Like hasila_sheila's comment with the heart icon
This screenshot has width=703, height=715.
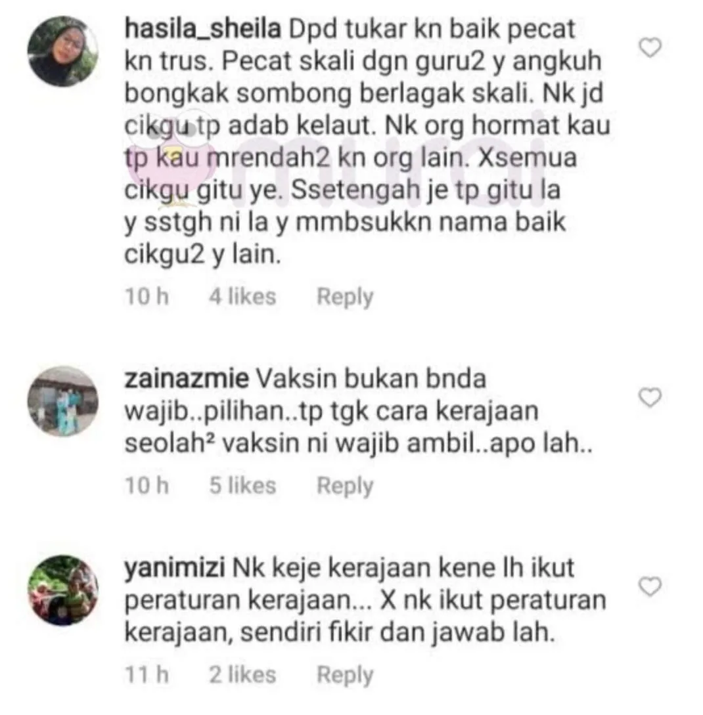coord(650,47)
